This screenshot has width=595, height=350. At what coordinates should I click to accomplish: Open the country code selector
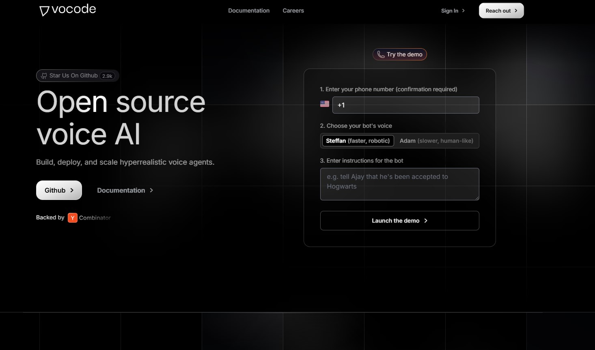click(x=324, y=103)
